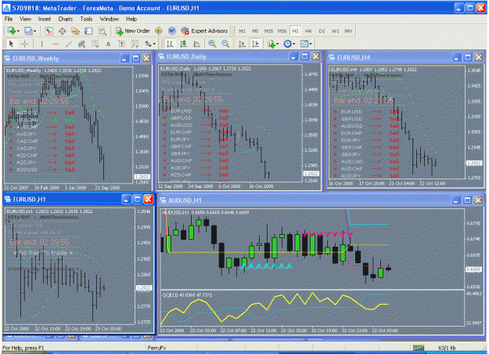Click the QQE indicator label in AUDUSD chart
The width and height of the screenshot is (489, 354).
tap(188, 294)
